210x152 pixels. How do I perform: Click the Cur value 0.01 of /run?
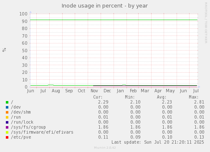[x=103, y=117]
